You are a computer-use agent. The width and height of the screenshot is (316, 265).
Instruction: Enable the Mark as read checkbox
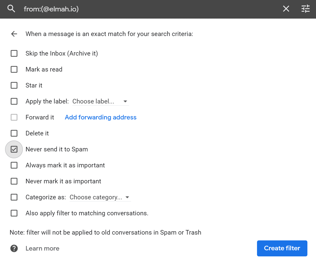tap(14, 69)
